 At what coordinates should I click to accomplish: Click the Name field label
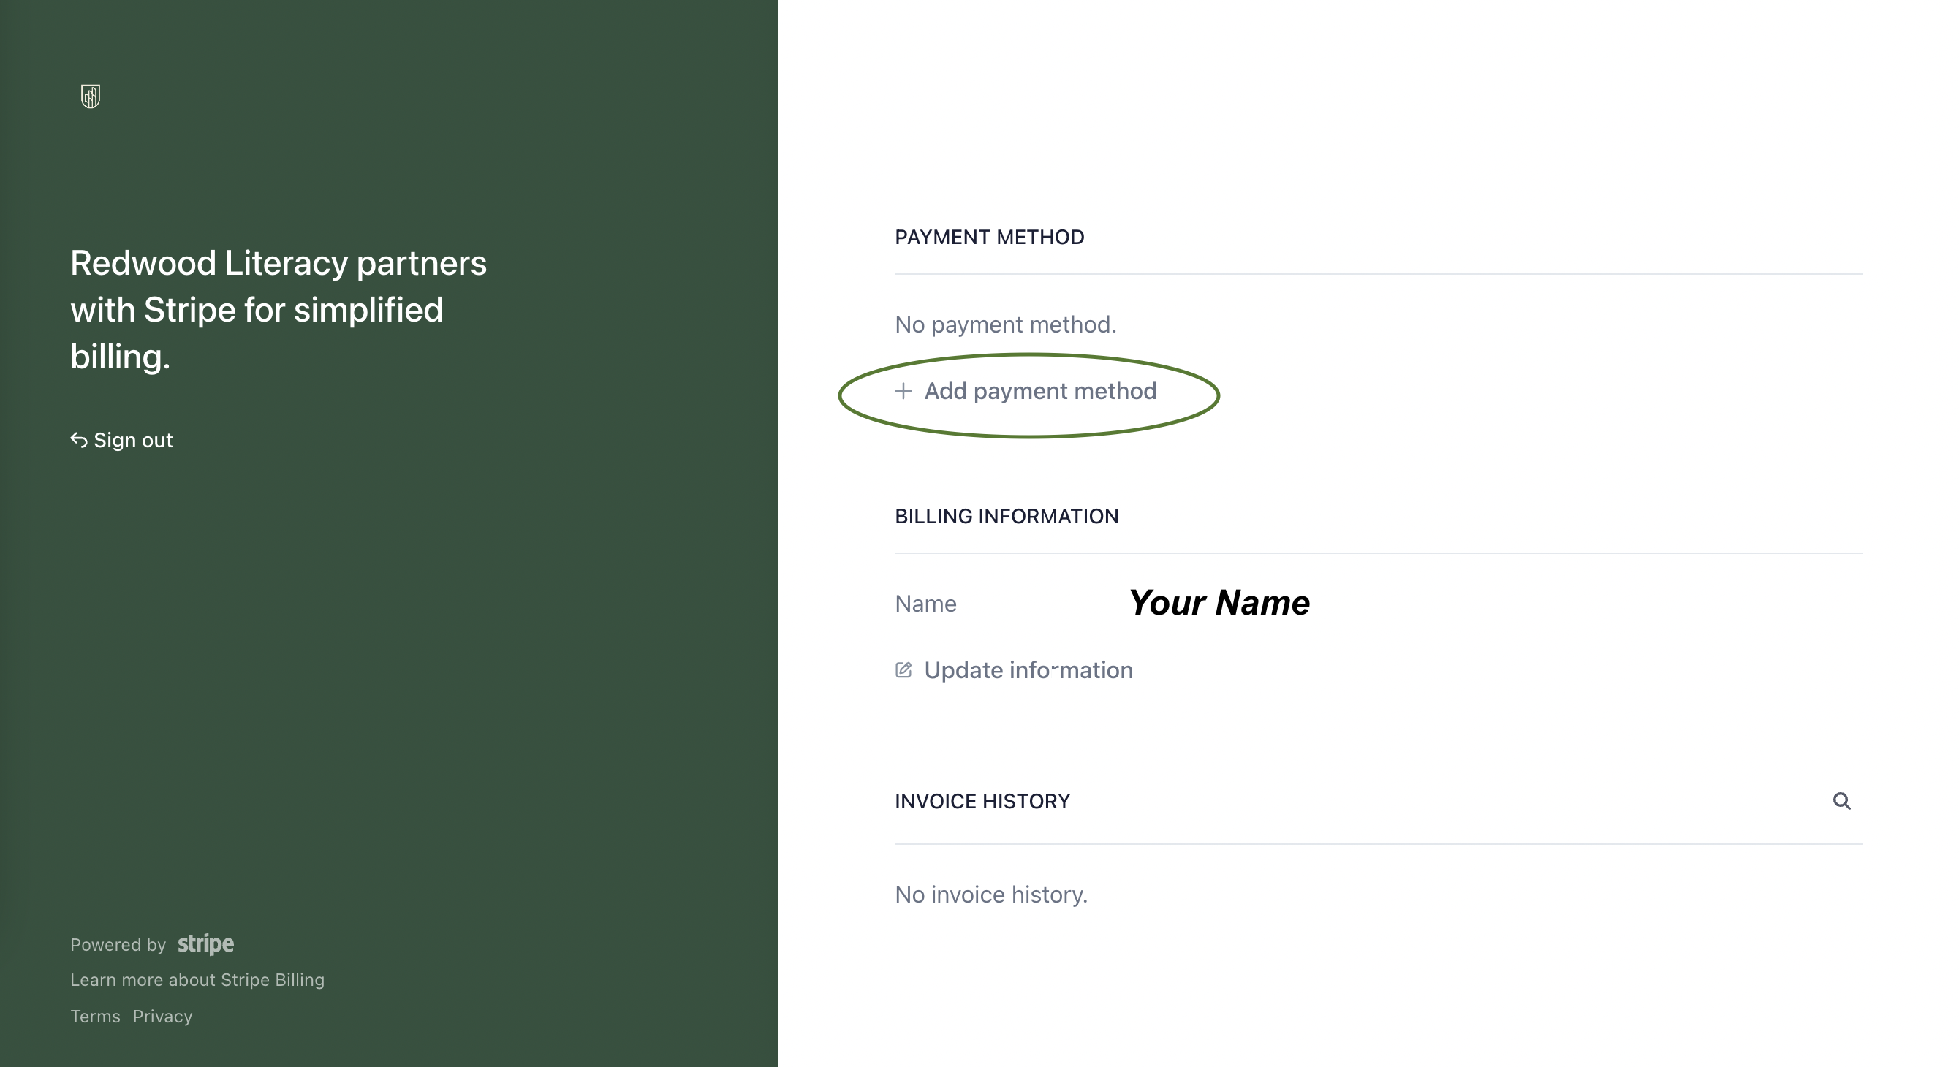tap(925, 604)
